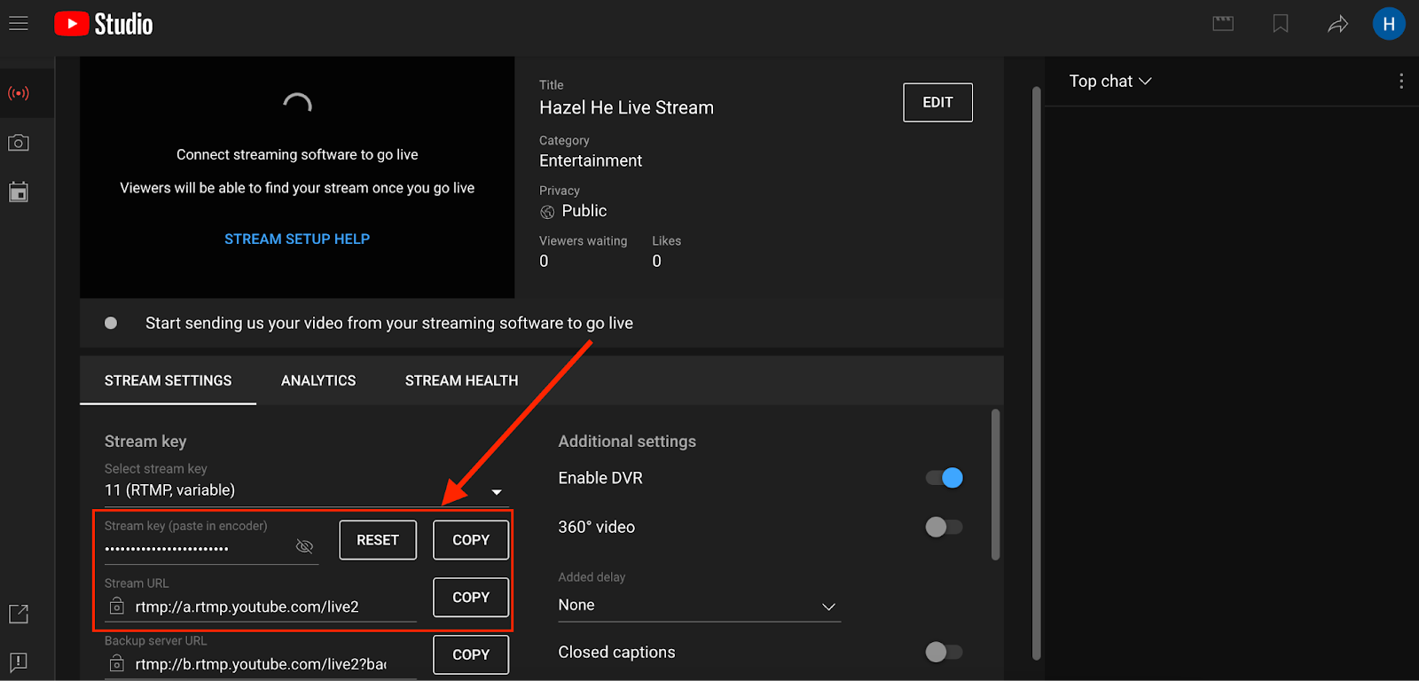The width and height of the screenshot is (1419, 681).
Task: Open the STREAM SETUP HELP link
Action: click(x=297, y=239)
